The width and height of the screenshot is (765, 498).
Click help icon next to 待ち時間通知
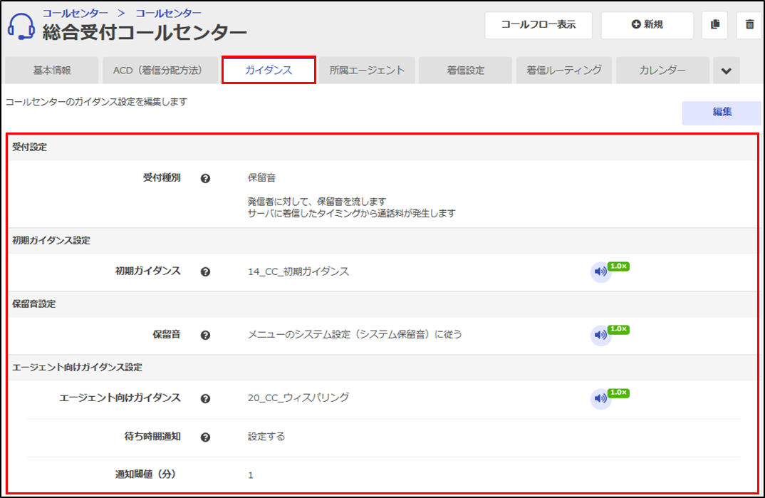[x=205, y=437]
